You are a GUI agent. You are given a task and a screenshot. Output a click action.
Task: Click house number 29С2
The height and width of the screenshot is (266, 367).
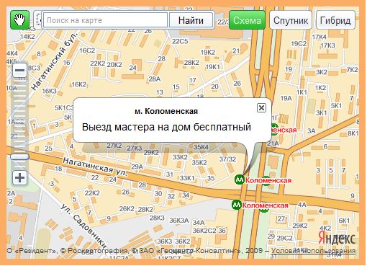pyautogui.click(x=285, y=238)
